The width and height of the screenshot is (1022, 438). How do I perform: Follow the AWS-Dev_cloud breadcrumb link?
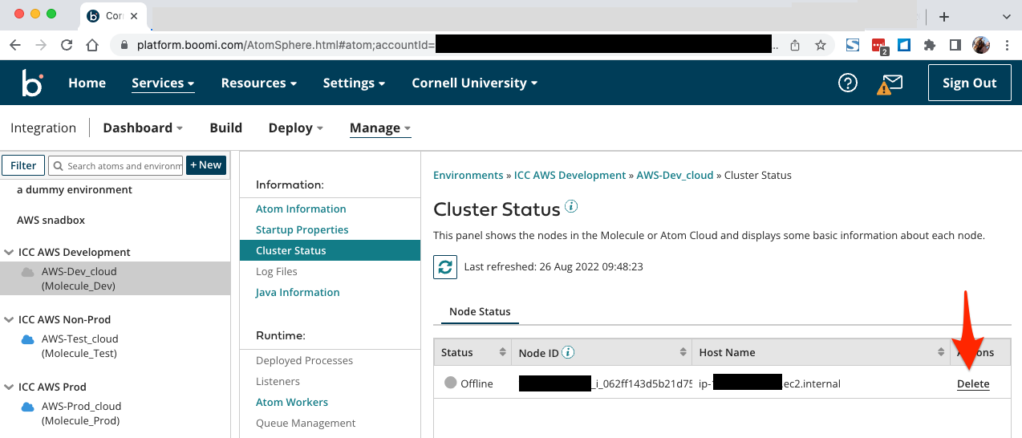coord(675,175)
